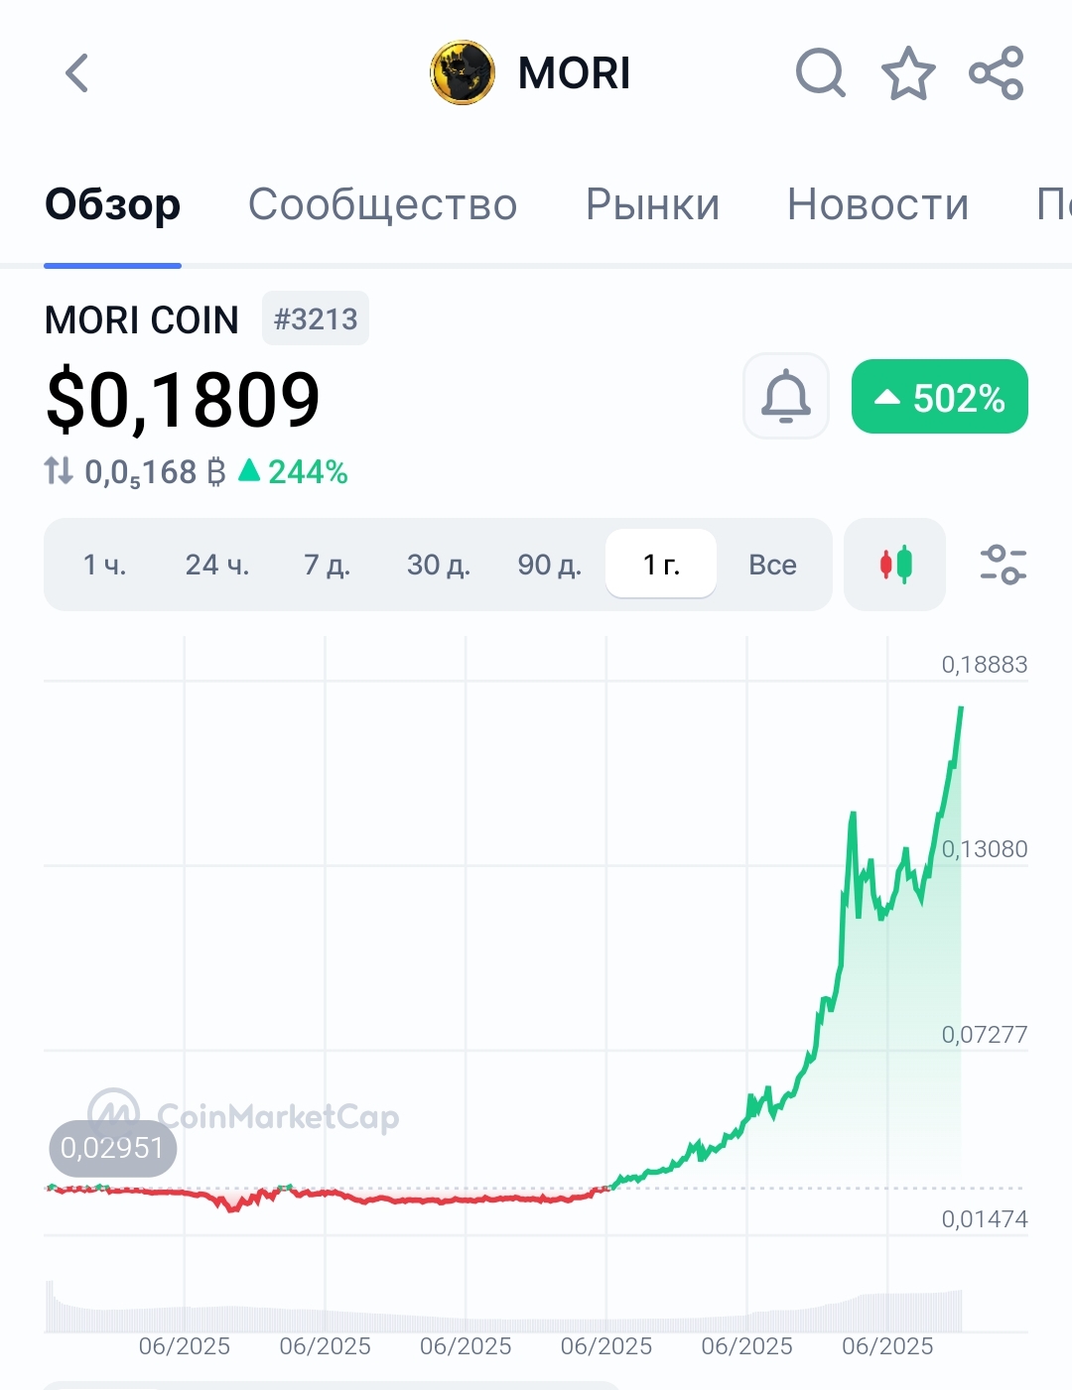Open the Новости tab
This screenshot has height=1390, width=1072.
tap(877, 204)
